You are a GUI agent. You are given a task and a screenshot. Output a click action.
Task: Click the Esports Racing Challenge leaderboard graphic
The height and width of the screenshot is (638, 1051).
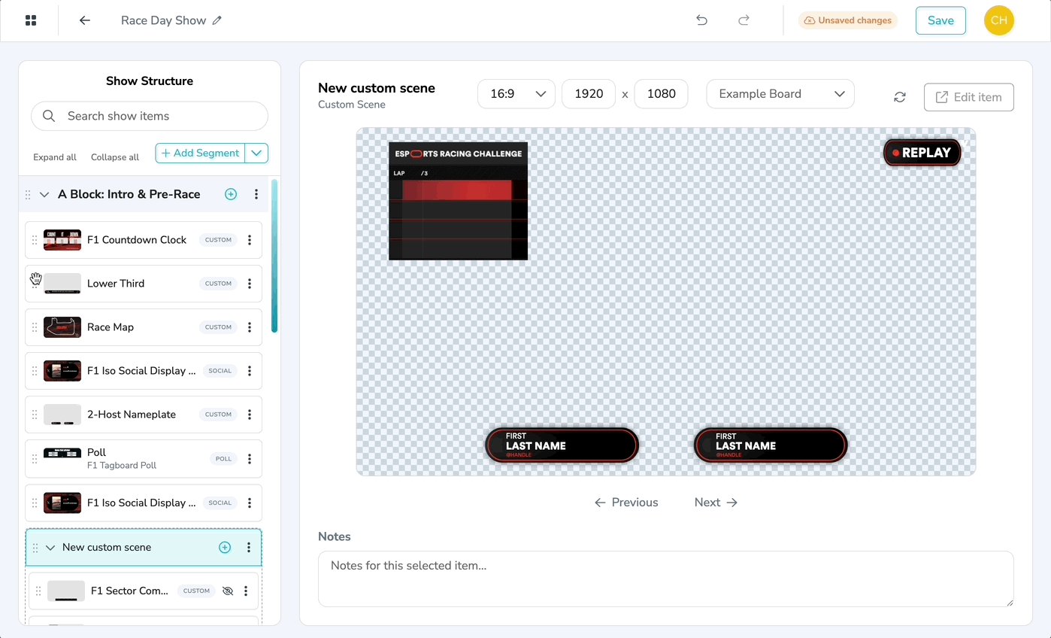coord(458,201)
